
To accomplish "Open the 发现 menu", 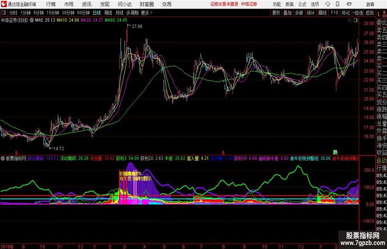I will [104, 4].
